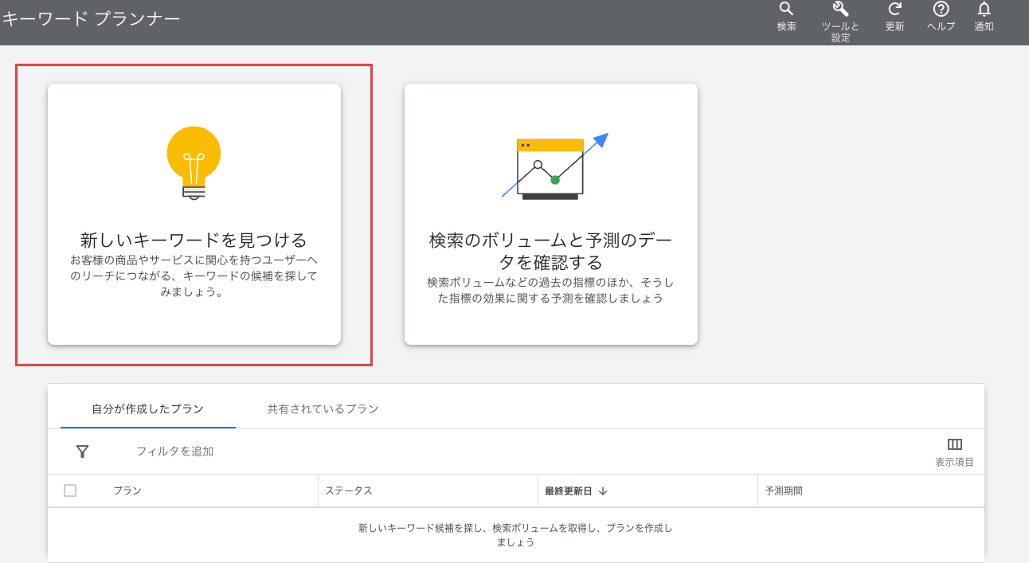
Task: Click the キーワード プランナー page title
Action: tap(90, 18)
